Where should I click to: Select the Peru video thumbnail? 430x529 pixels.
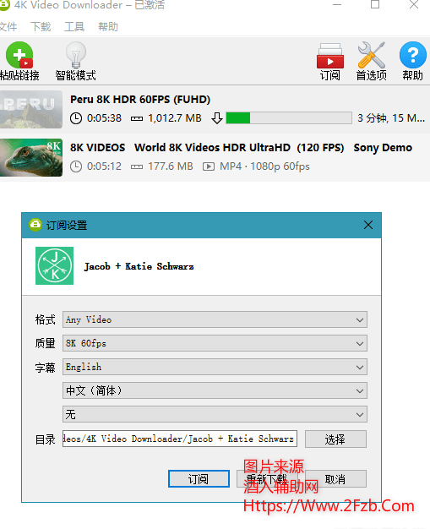coord(31,109)
